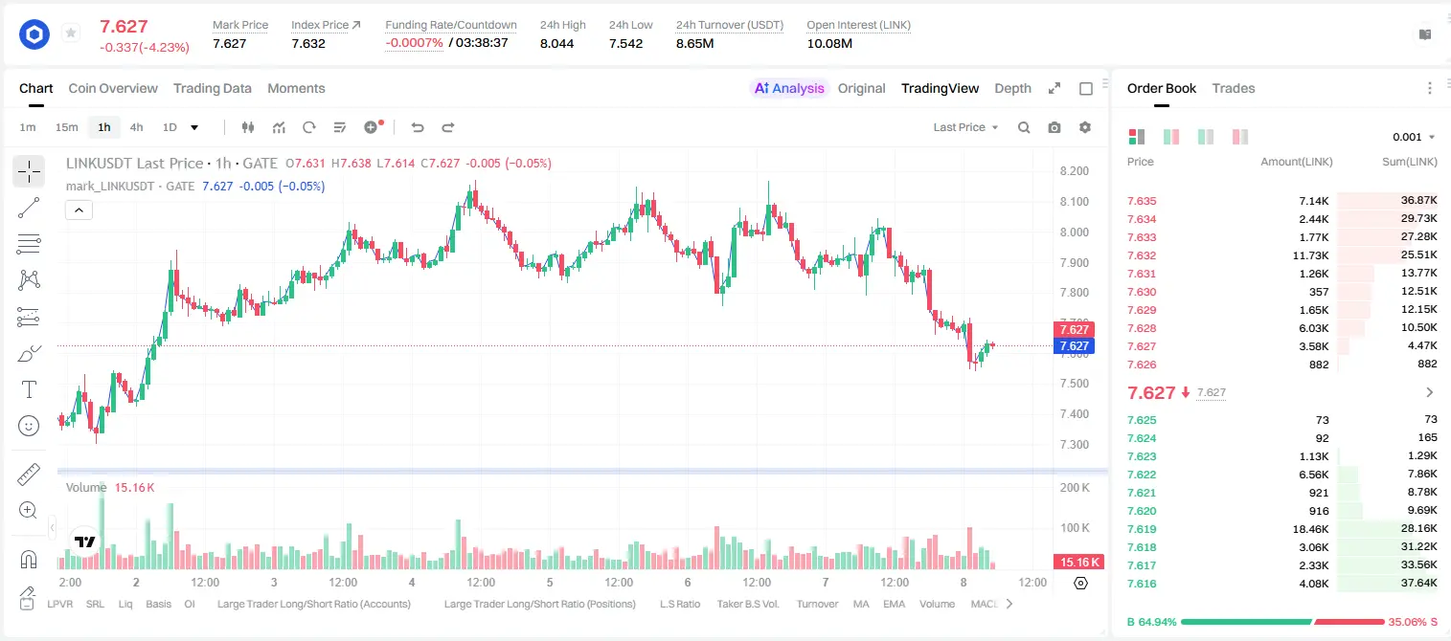This screenshot has width=1451, height=641.
Task: Open the 0.001 price precision dropdown
Action: pos(1414,137)
